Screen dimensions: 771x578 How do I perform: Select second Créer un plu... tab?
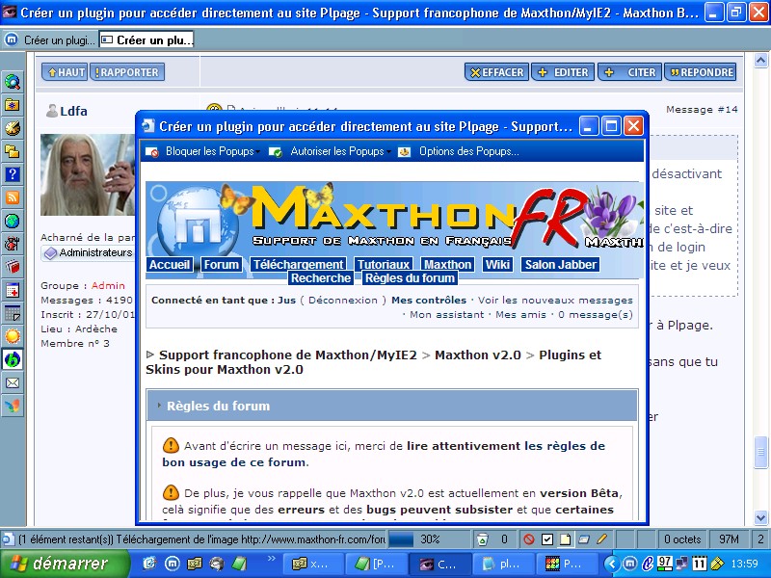146,40
